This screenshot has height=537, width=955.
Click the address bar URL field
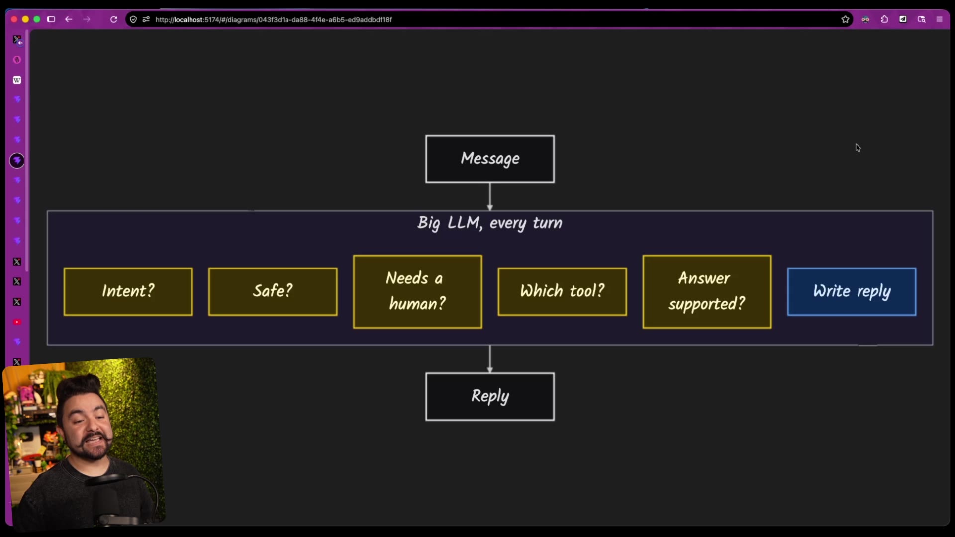click(490, 19)
